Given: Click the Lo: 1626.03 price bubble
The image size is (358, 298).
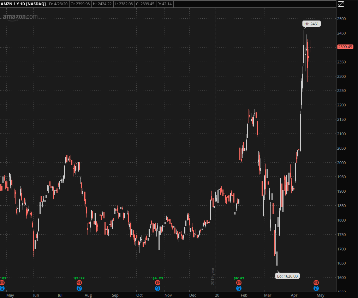Looking at the screenshot, I should [x=287, y=276].
